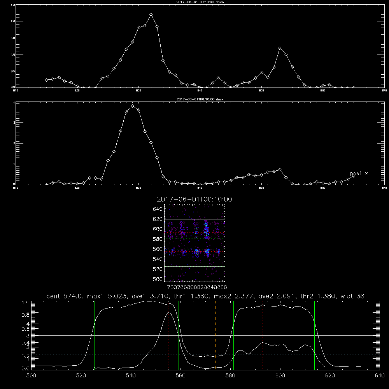Click dawn plot y-axis label "1.0"
389x389 pixels.
point(13,54)
